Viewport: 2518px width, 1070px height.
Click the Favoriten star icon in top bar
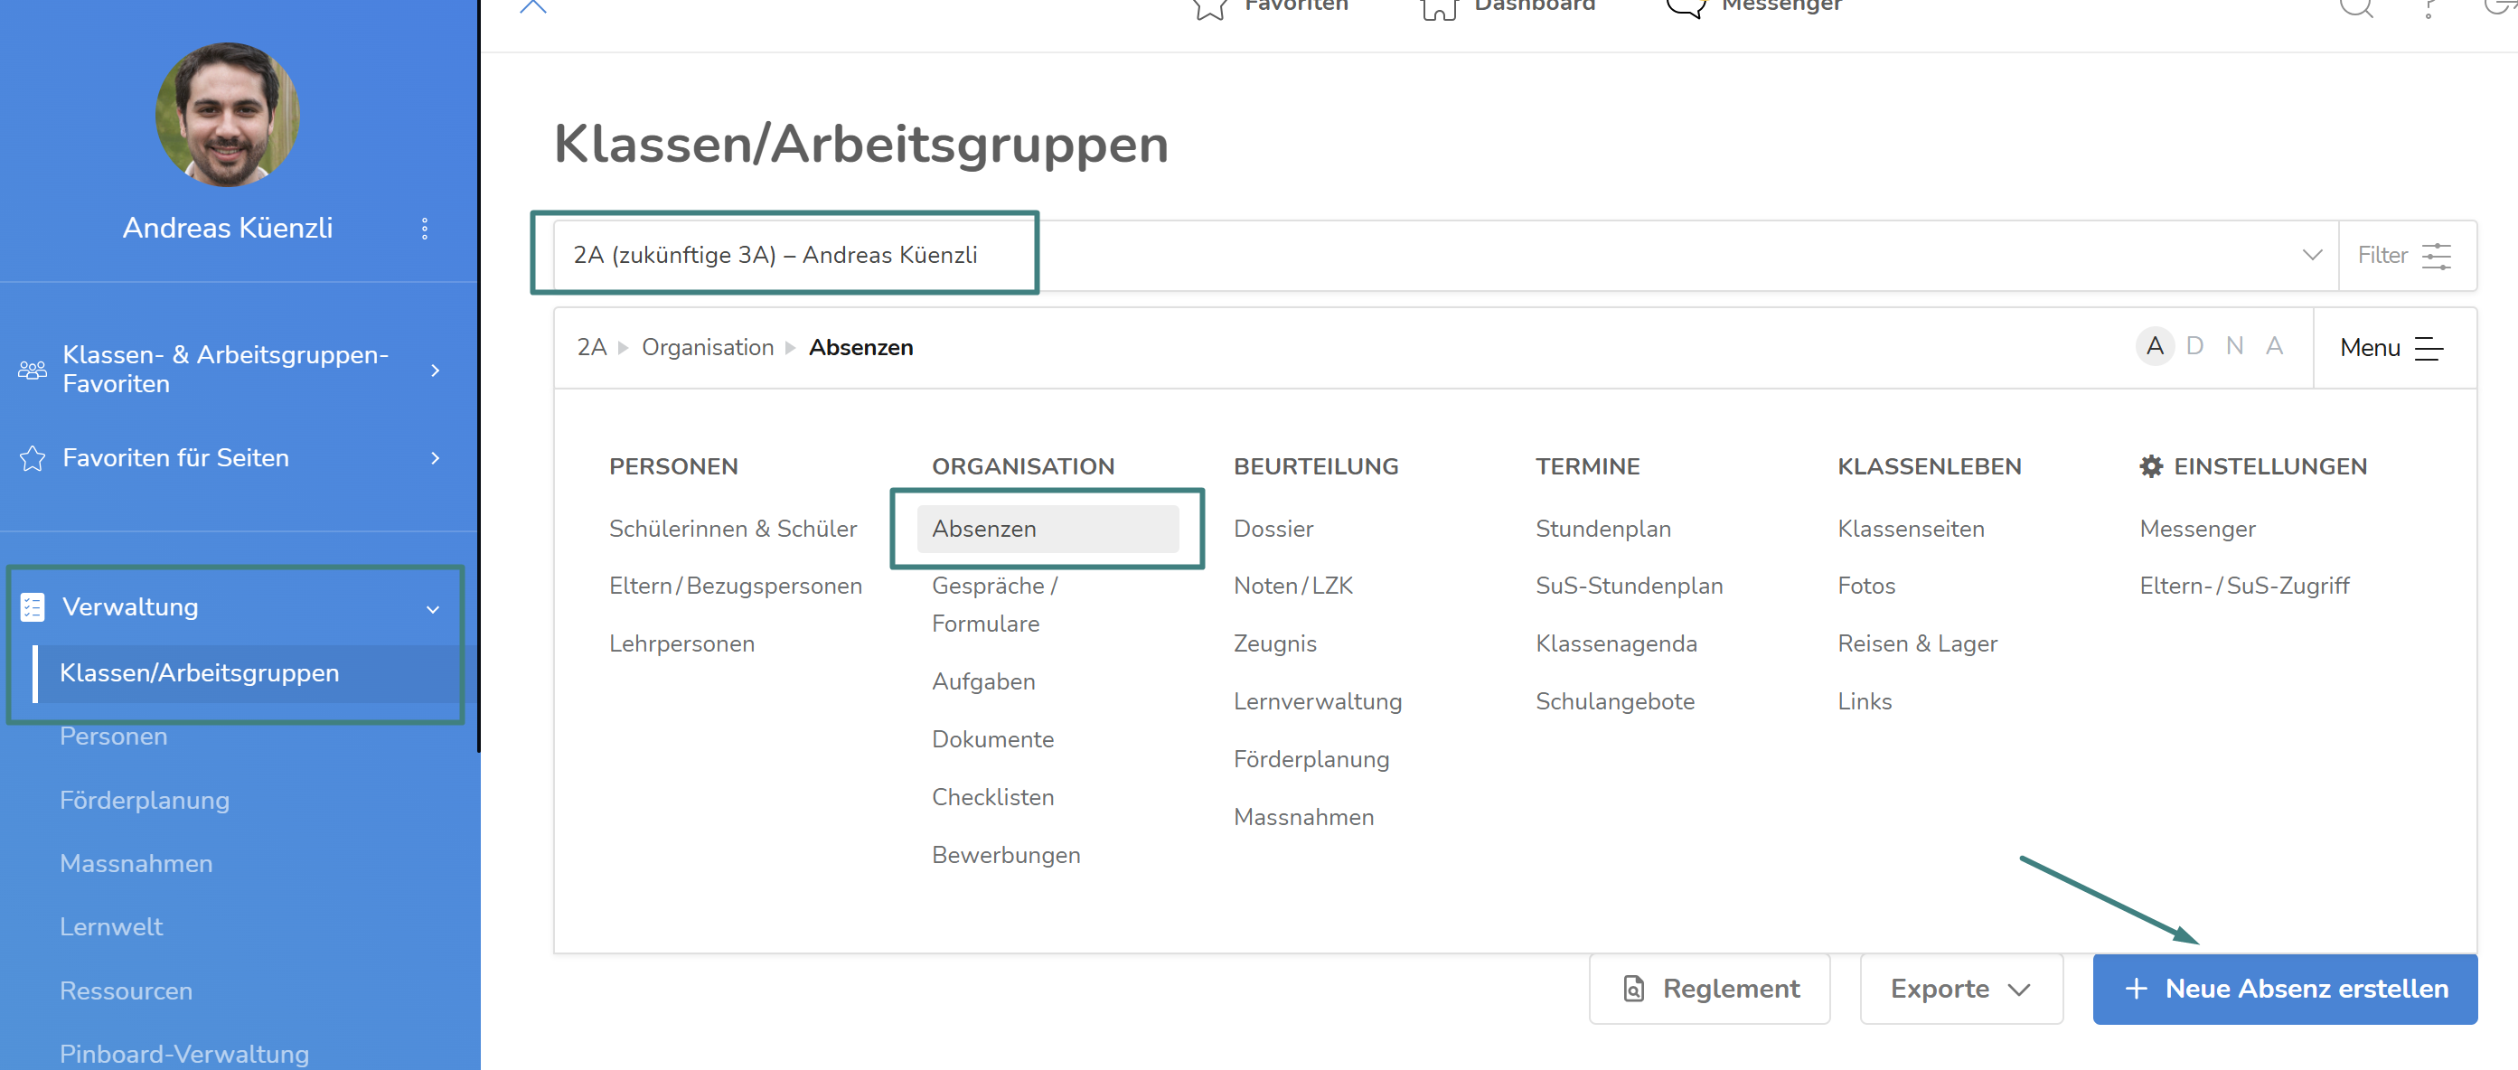click(1209, 8)
